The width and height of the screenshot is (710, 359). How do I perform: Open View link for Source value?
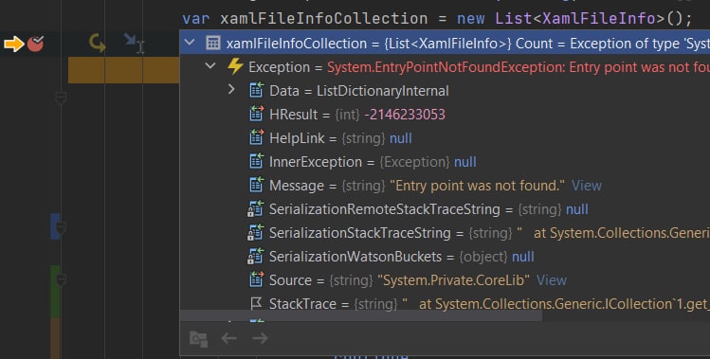552,280
